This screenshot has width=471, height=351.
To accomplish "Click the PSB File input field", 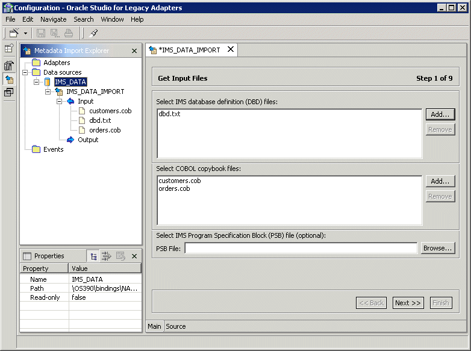I will coord(301,248).
